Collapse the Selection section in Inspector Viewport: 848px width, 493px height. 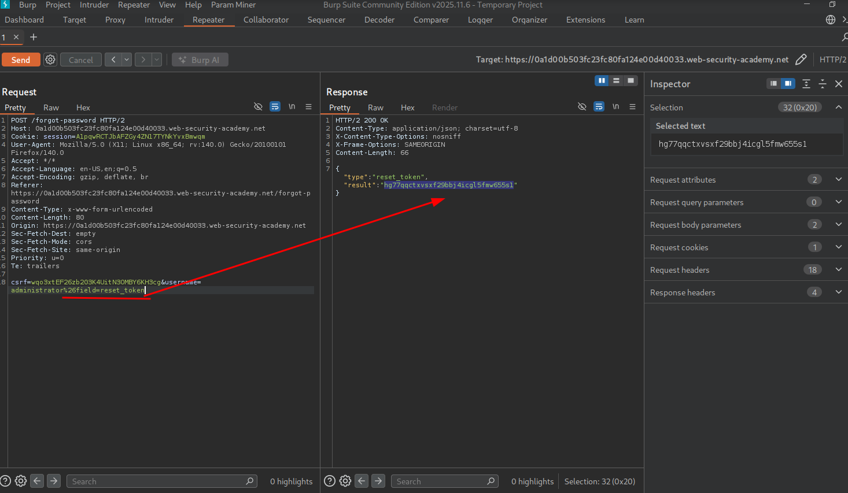pos(838,108)
